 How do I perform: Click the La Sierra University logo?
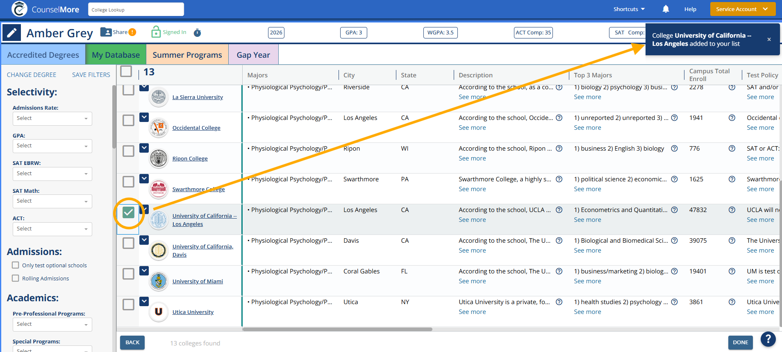tap(159, 97)
